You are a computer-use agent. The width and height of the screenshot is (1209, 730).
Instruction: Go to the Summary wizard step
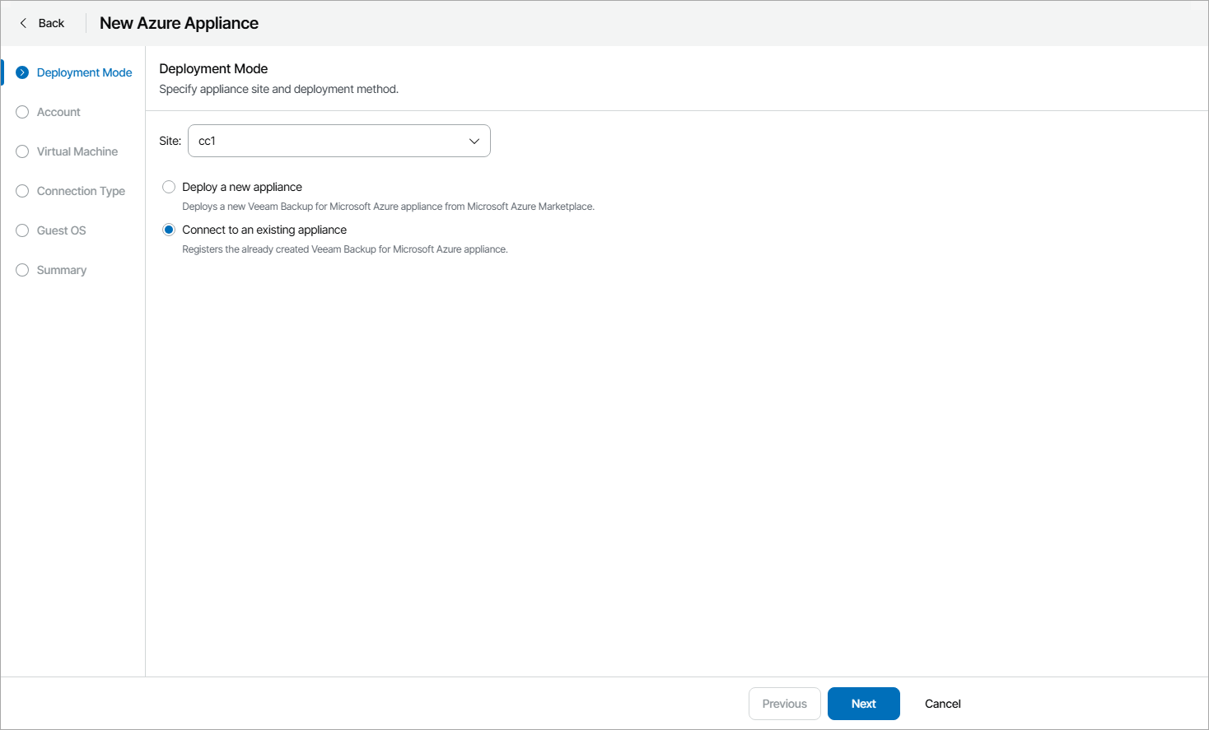61,270
